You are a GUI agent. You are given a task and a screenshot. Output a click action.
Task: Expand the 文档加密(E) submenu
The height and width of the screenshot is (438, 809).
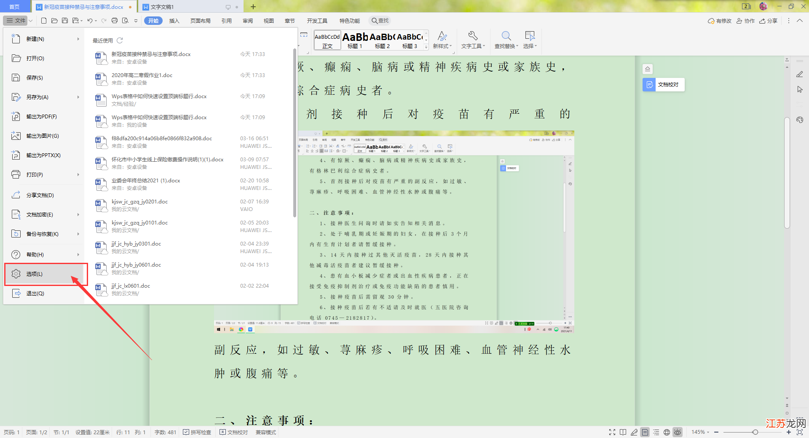coord(78,214)
